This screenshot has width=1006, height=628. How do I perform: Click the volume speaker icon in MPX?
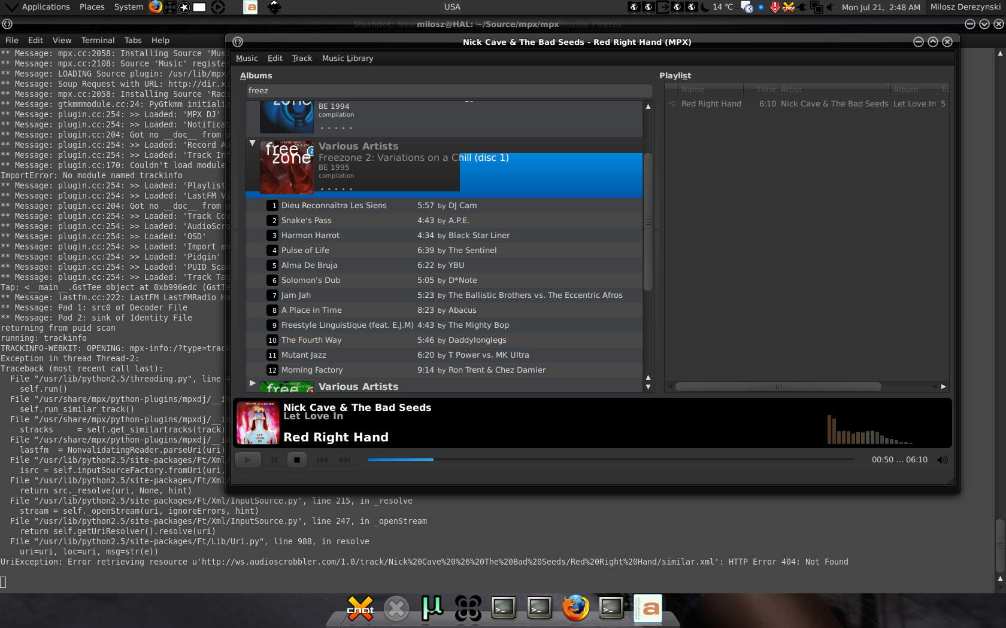click(943, 460)
